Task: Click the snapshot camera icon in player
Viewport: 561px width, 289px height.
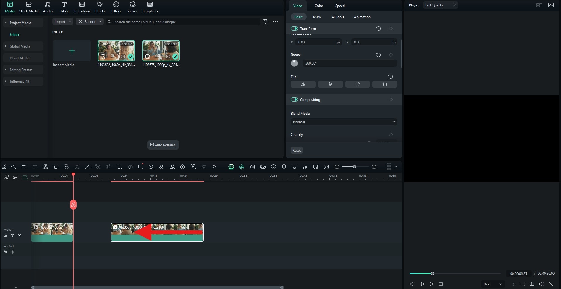Action: (x=532, y=284)
